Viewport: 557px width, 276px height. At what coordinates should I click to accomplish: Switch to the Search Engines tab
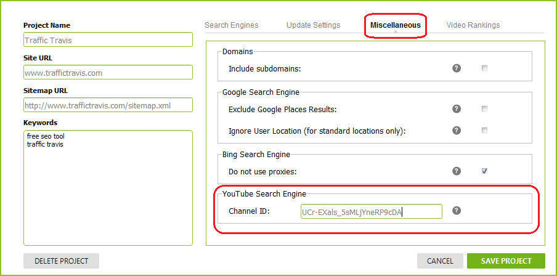(232, 25)
